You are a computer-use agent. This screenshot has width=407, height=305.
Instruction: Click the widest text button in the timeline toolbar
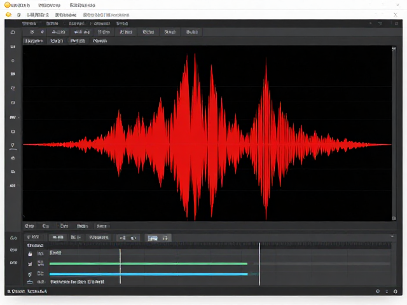[99, 237]
